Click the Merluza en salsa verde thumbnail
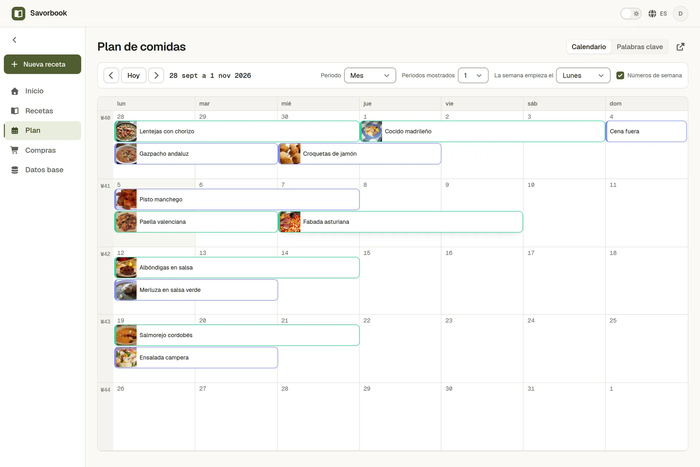This screenshot has width=700, height=467. point(126,290)
